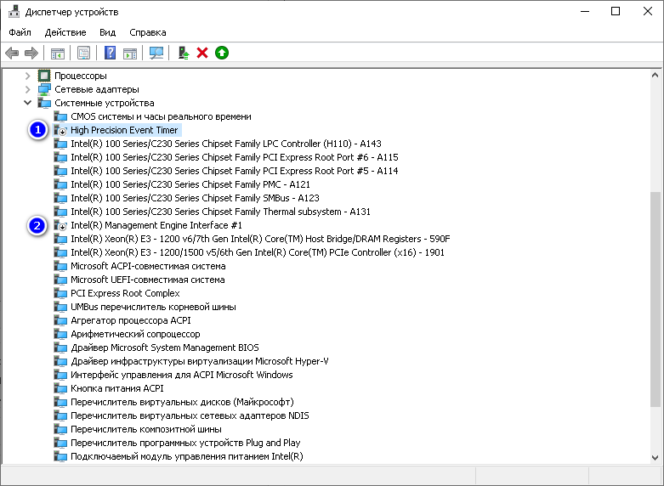Open the Файл menu
Viewport: 664px width, 486px height.
pyautogui.click(x=20, y=32)
